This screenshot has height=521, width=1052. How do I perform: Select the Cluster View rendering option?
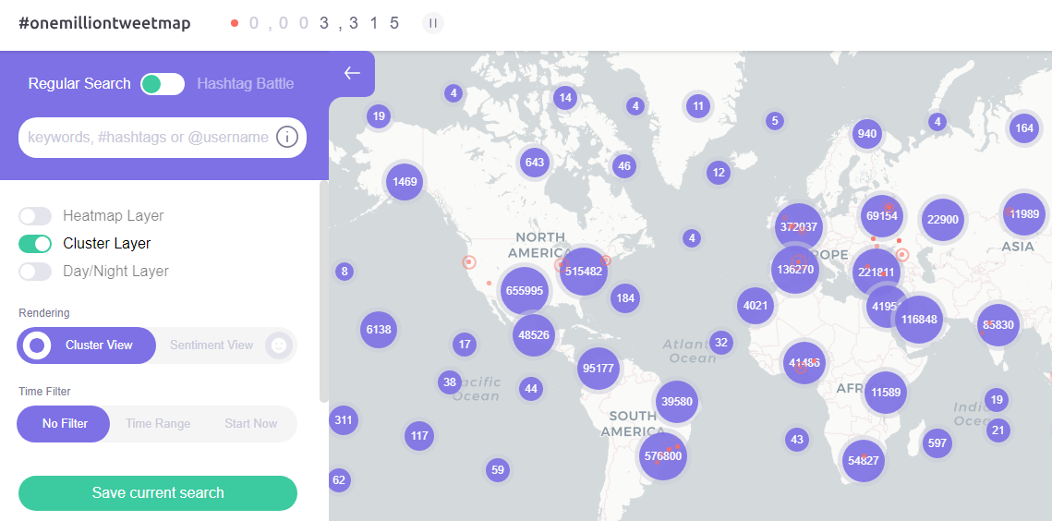(87, 345)
